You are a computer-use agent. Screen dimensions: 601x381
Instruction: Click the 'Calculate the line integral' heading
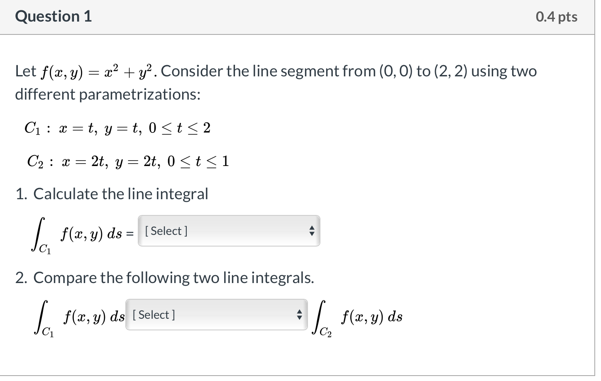(121, 193)
